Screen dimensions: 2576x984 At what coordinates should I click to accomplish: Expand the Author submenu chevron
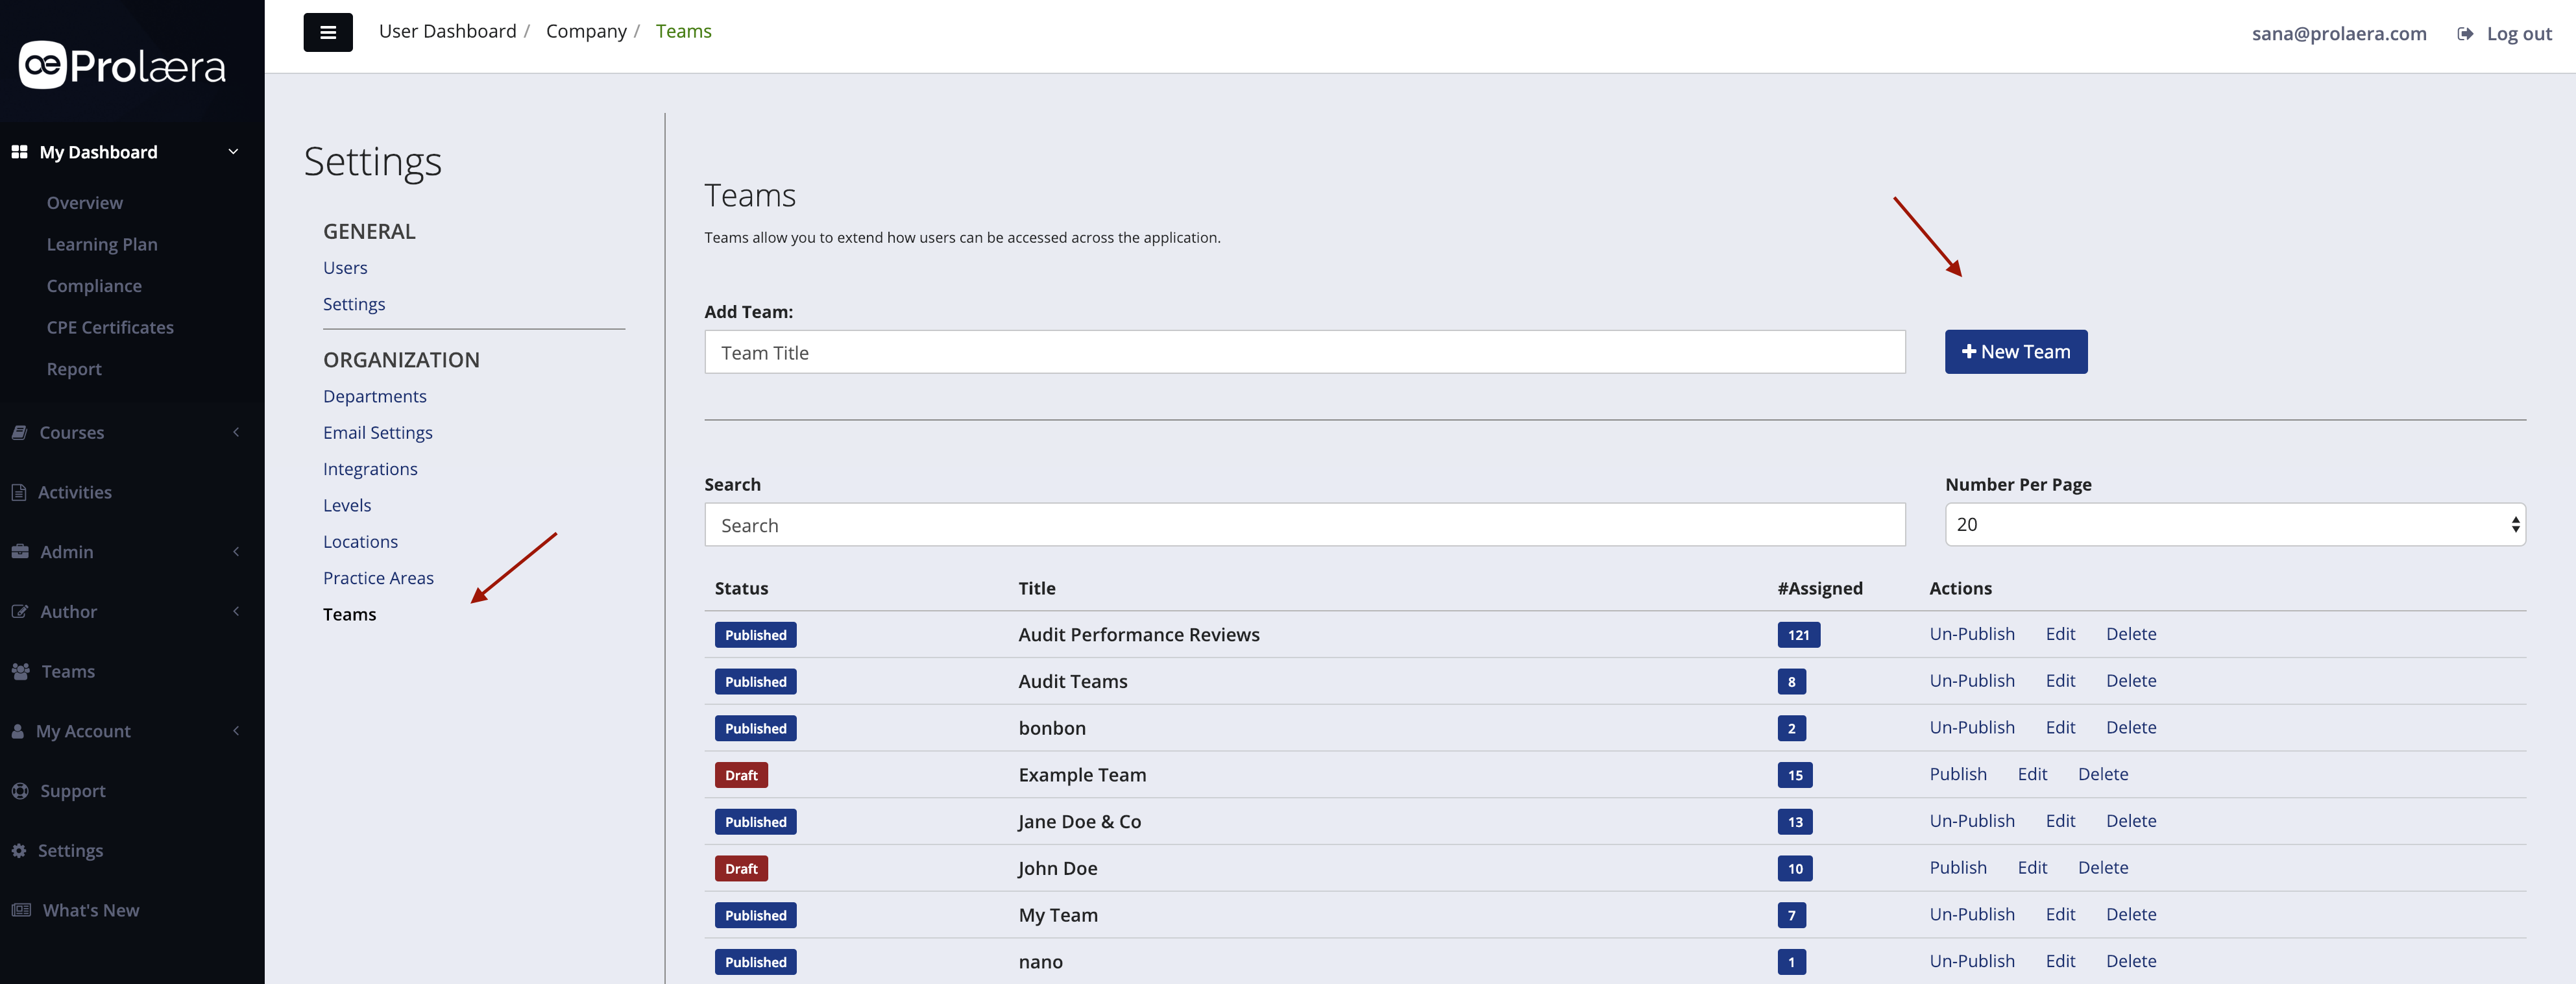coord(236,611)
